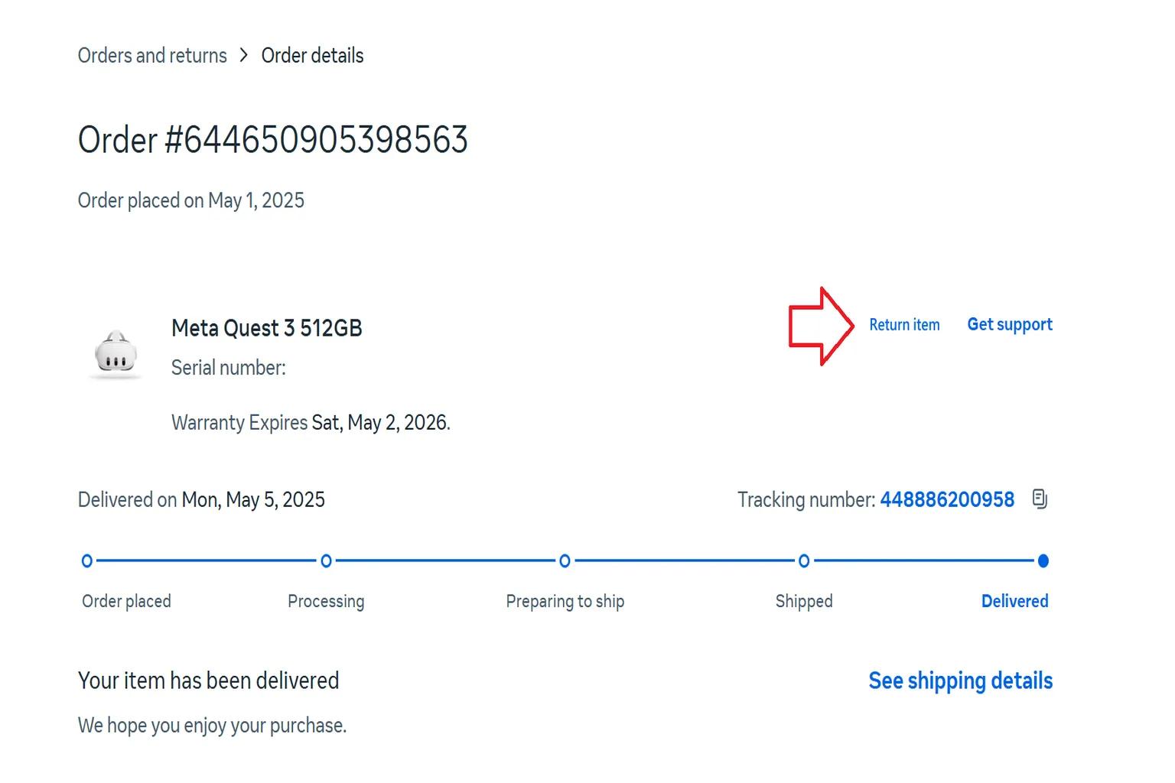Click the filled Delivered step dot

tap(1043, 561)
